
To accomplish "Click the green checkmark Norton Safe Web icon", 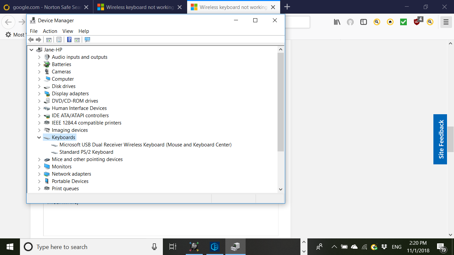I will 403,22.
